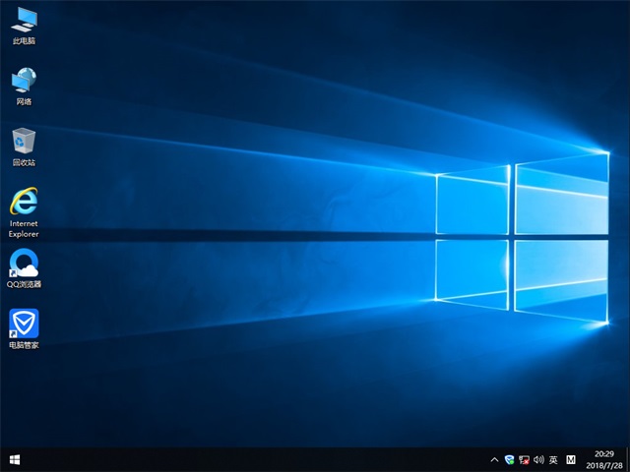Expand the hidden system tray icons
This screenshot has height=472, width=630.
coord(494,459)
